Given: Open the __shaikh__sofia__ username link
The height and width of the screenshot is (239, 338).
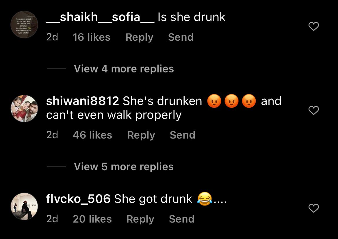Looking at the screenshot, I should coord(100,17).
